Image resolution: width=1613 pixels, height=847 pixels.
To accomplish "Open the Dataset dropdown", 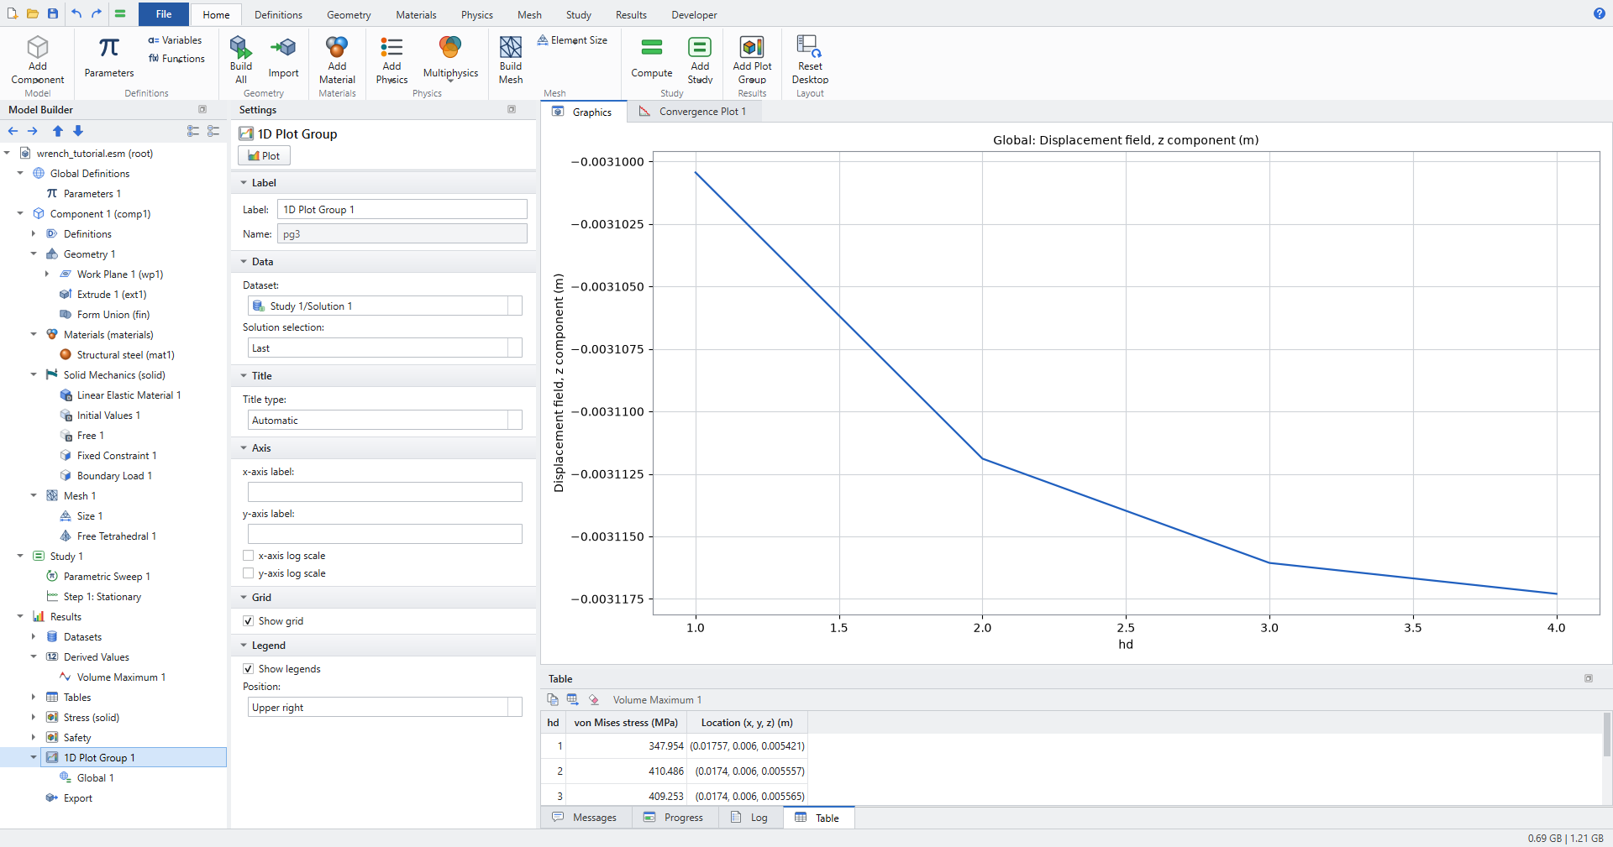I will point(385,306).
